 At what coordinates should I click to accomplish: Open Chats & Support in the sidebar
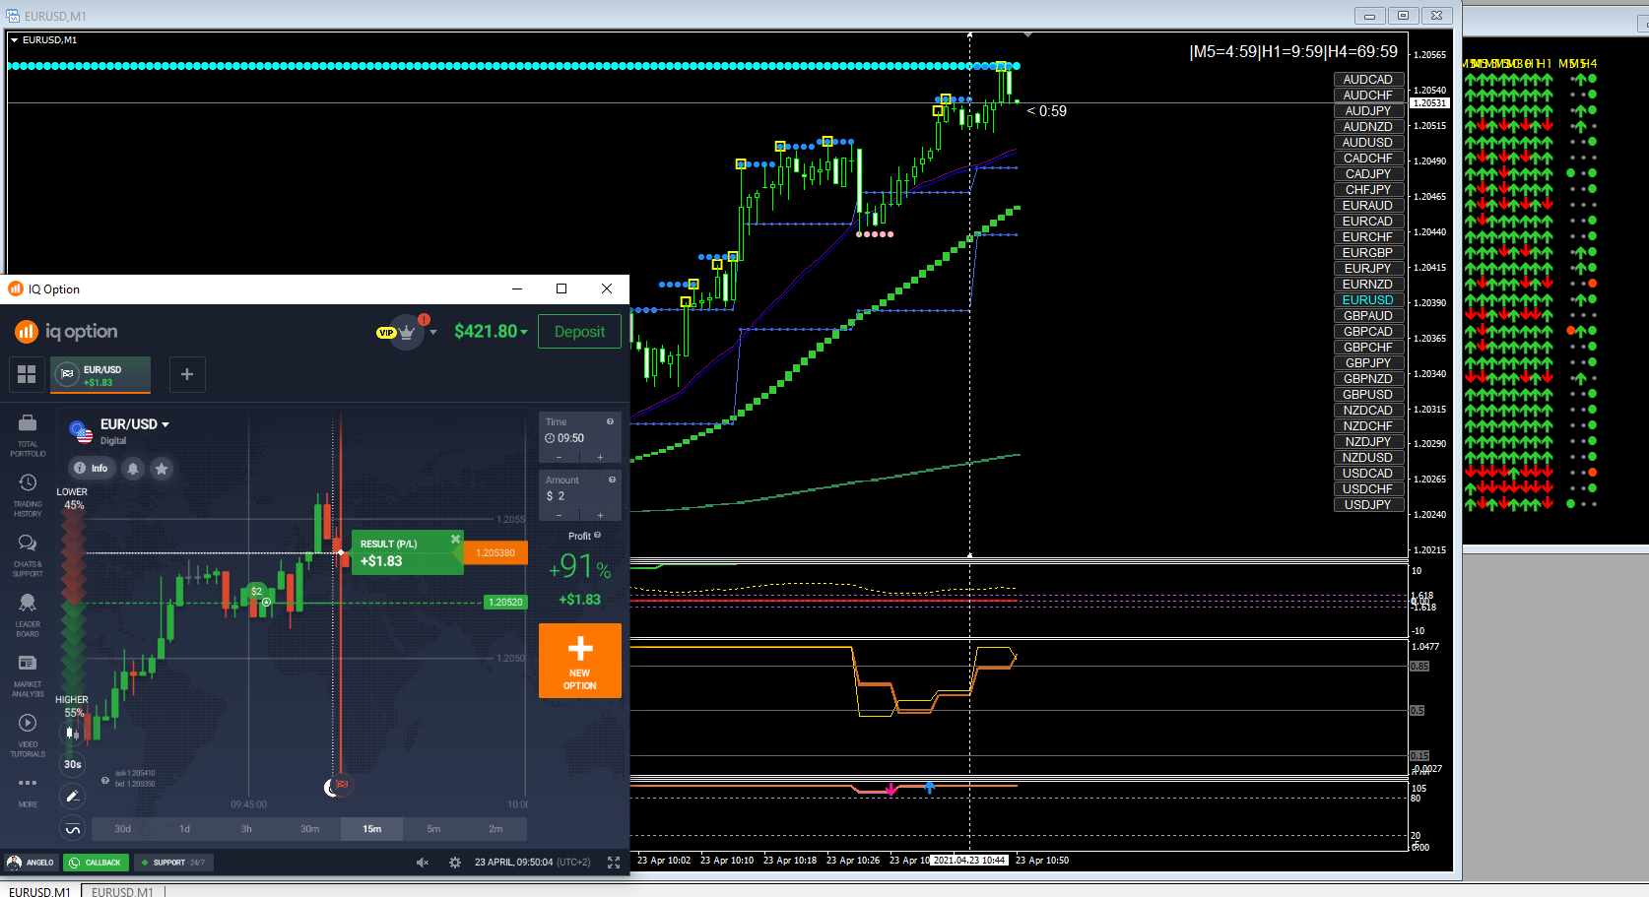28,555
